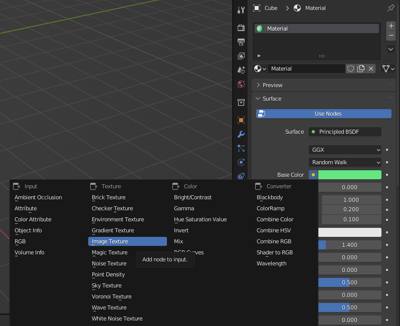Select Brick Texture in Texture column

108,197
